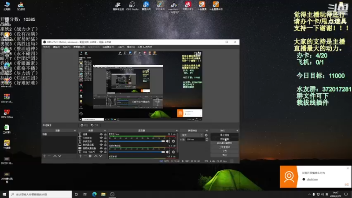Viewport: 352px width, 198px height.
Task: Pop out the Audio Mixer dock panel
Action: point(177,130)
